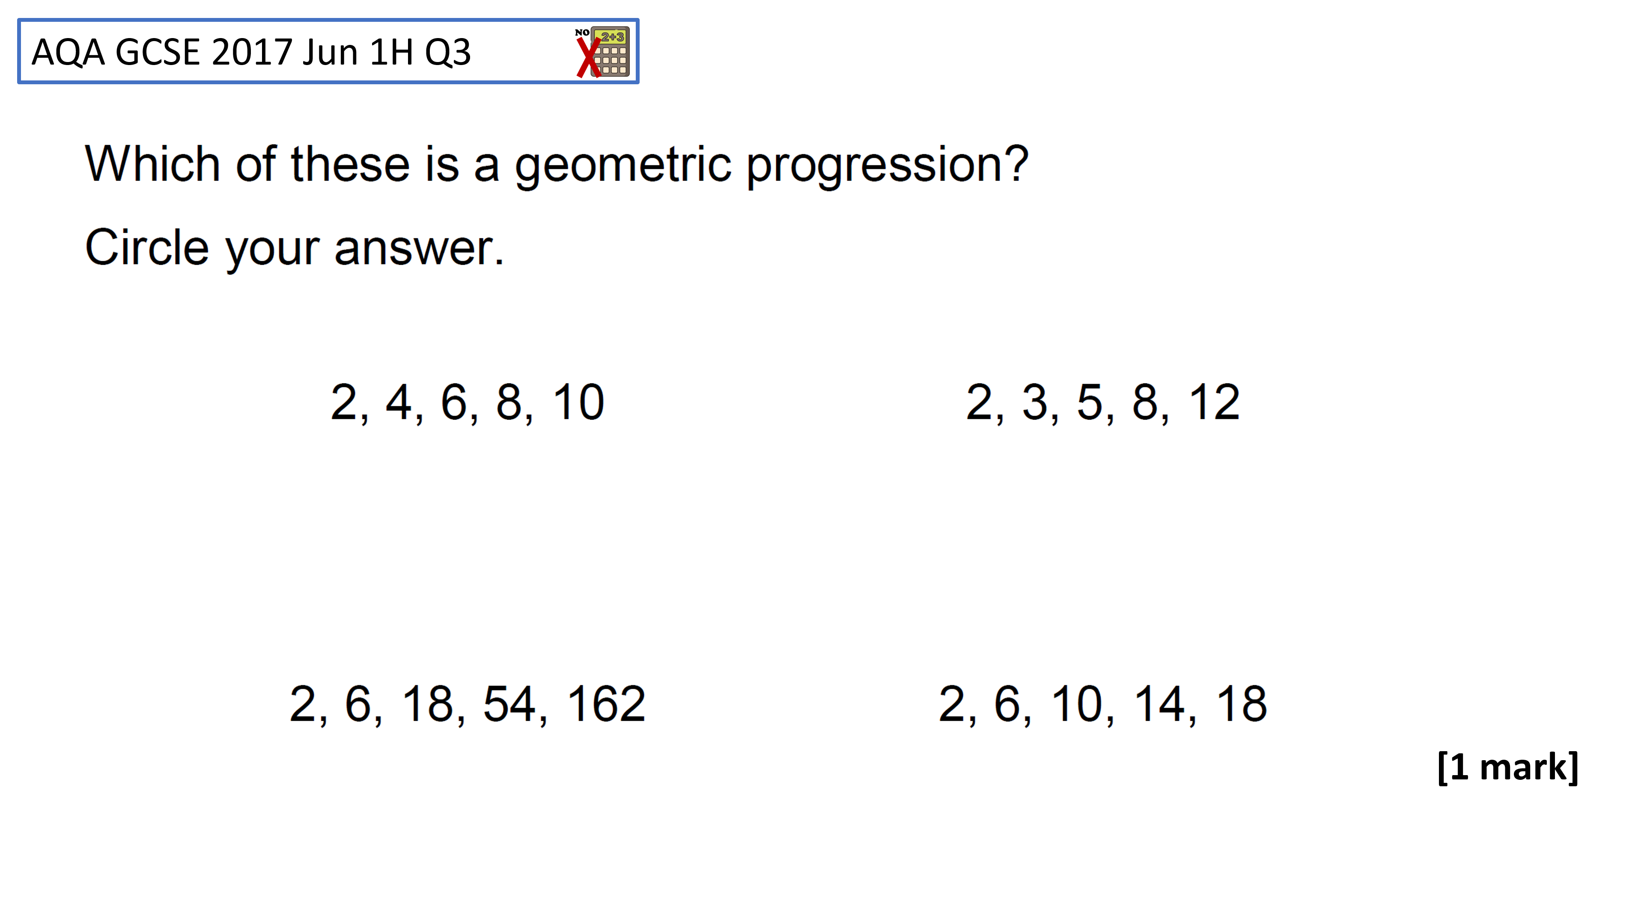1644x924 pixels.
Task: Click the word progression in the question
Action: pyautogui.click(x=887, y=166)
